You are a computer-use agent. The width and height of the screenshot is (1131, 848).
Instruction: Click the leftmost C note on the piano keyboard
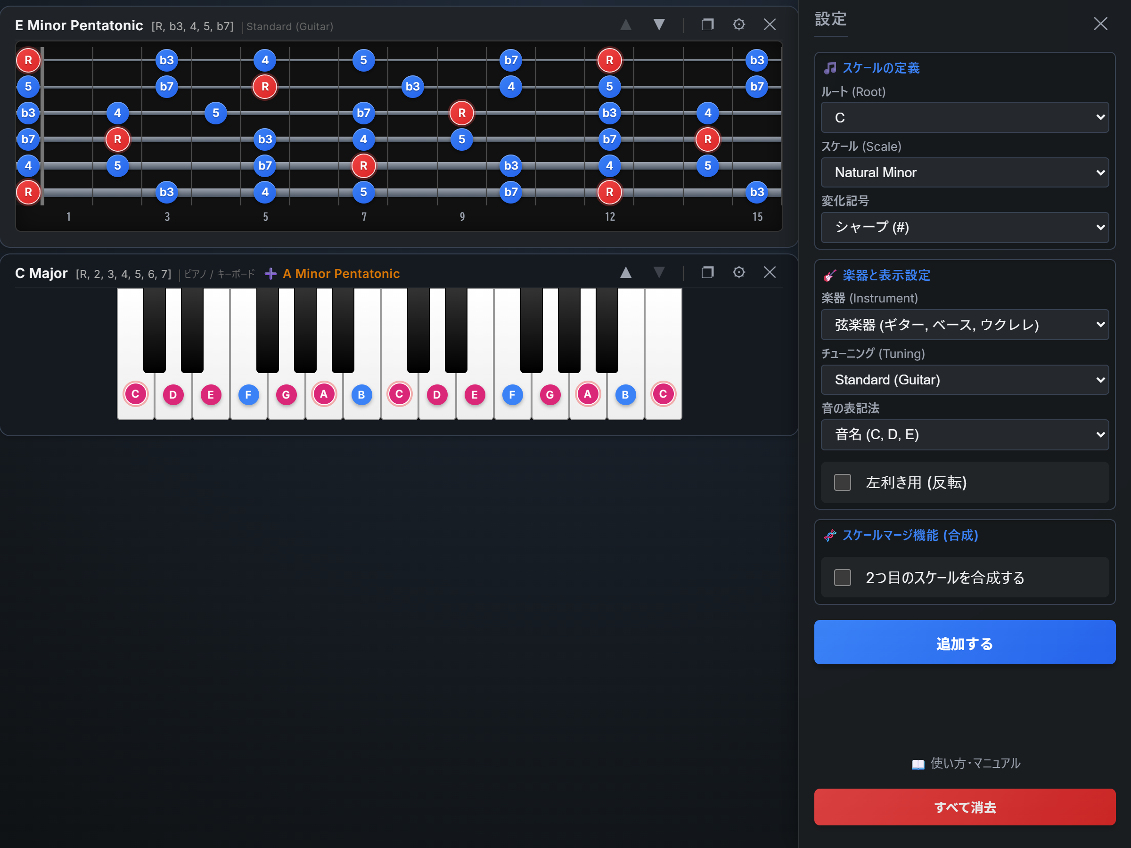pyautogui.click(x=135, y=393)
